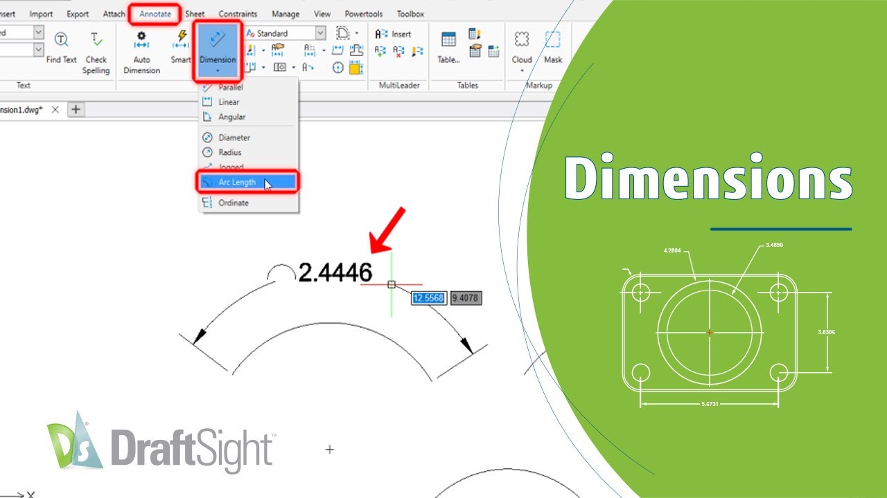Expand the arrow beside the dashed page icon
Image resolution: width=887 pixels, height=498 pixels.
[357, 33]
